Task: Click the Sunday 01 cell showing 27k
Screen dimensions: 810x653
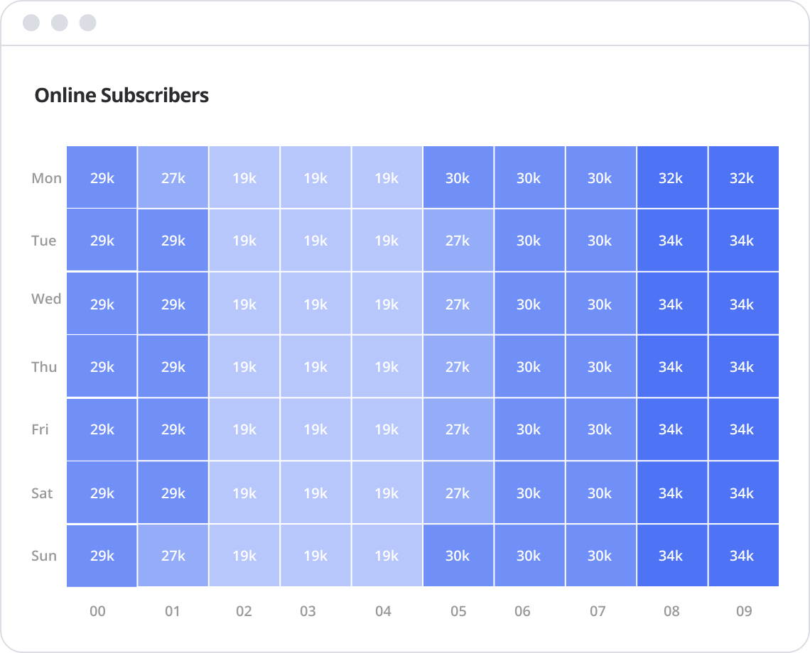Action: point(173,556)
